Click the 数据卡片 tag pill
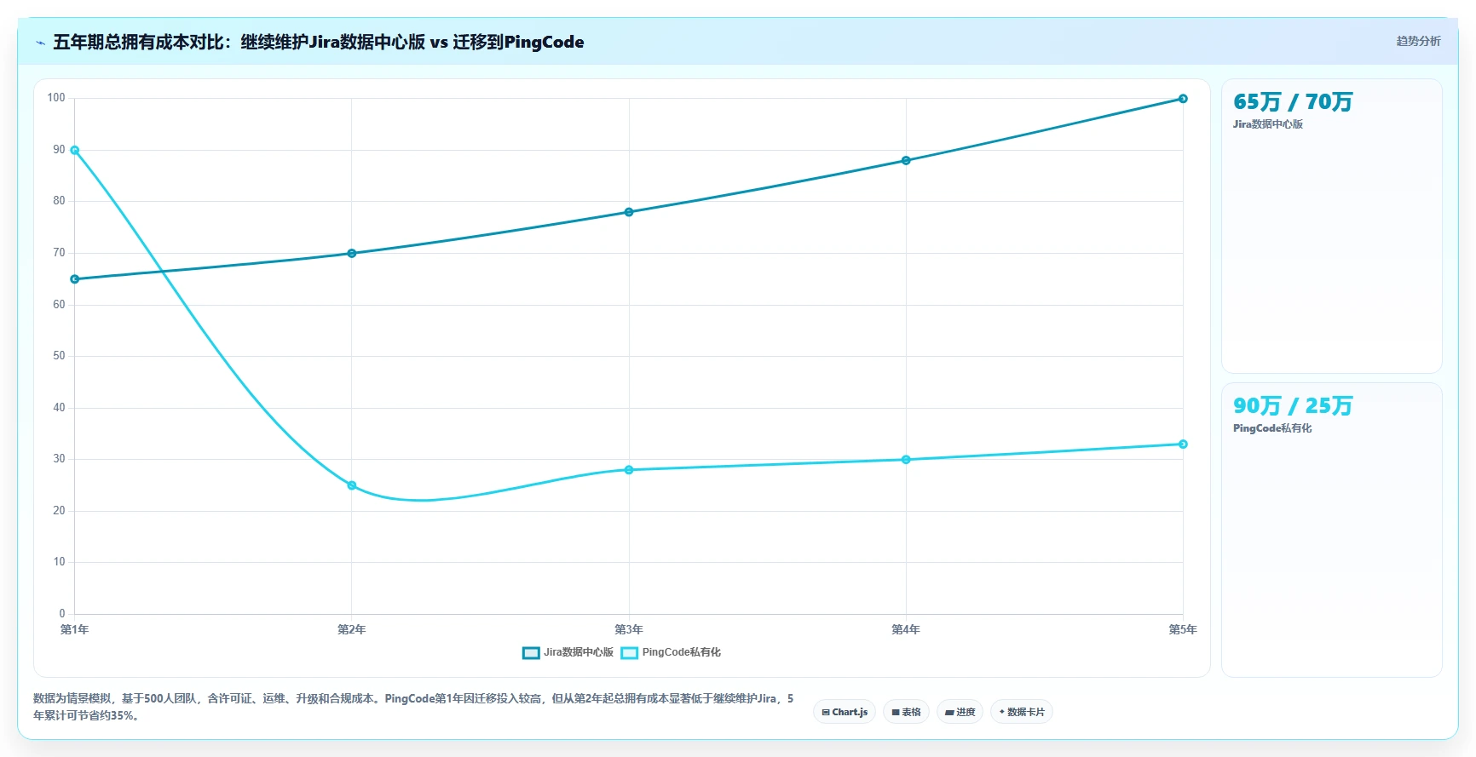 (1022, 712)
